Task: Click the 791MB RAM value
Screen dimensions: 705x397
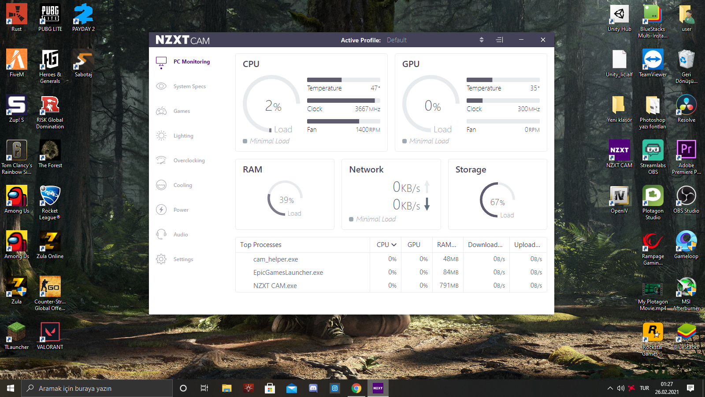Action: point(449,285)
